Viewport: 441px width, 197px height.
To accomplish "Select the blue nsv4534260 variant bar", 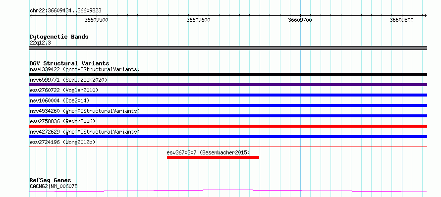I will click(228, 116).
